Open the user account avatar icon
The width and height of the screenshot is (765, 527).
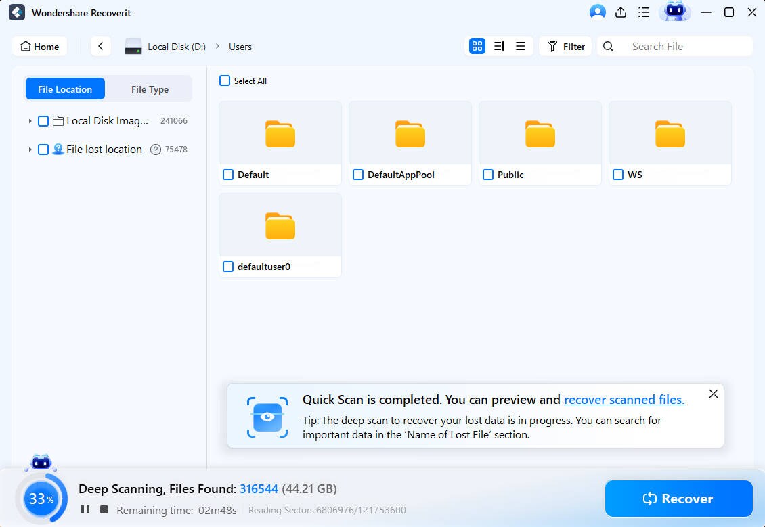597,12
